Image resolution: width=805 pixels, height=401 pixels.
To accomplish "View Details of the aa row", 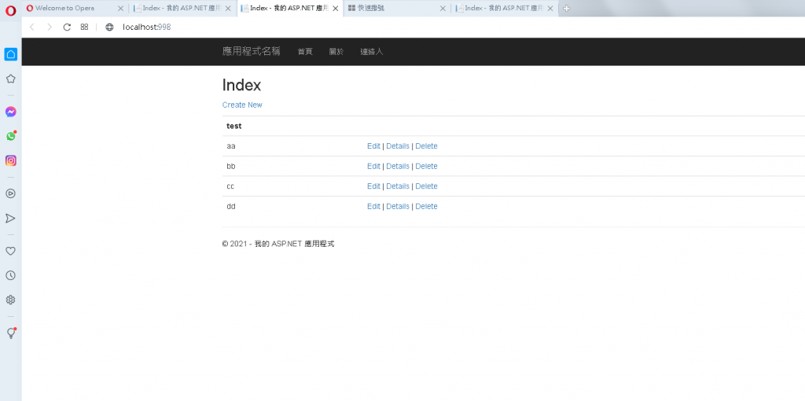I will pyautogui.click(x=398, y=145).
